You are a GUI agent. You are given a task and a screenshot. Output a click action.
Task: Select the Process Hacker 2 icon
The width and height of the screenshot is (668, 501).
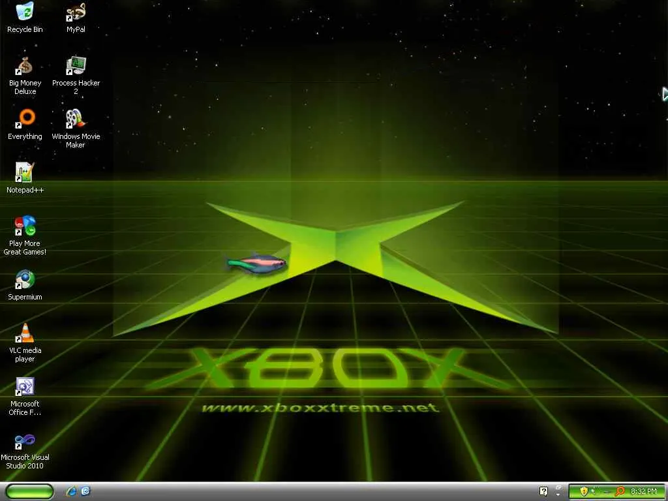click(x=76, y=76)
